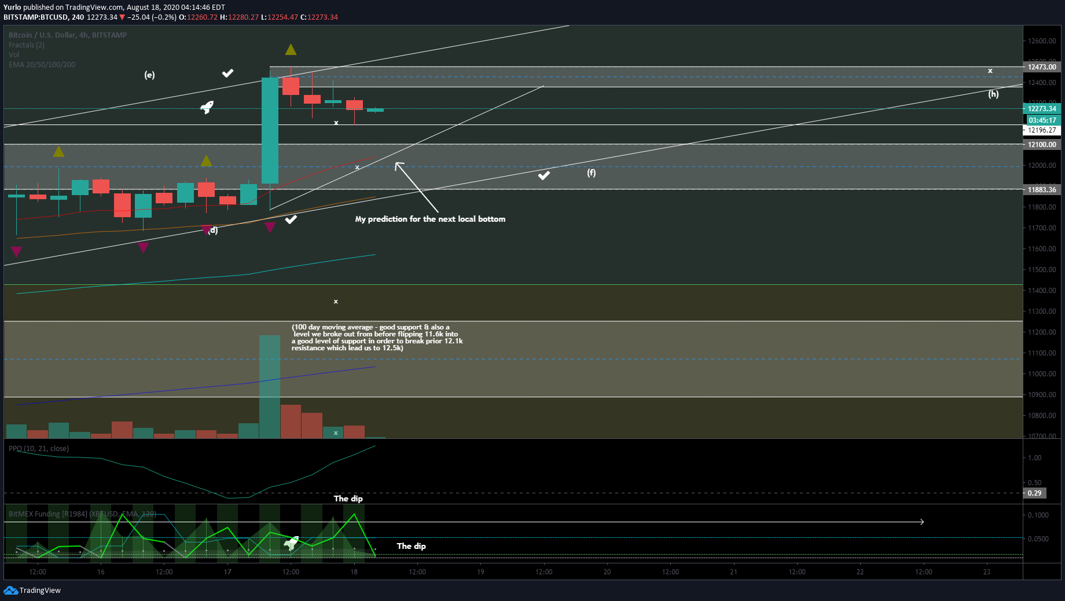
Task: Click the (h) wave label
Action: click(993, 94)
